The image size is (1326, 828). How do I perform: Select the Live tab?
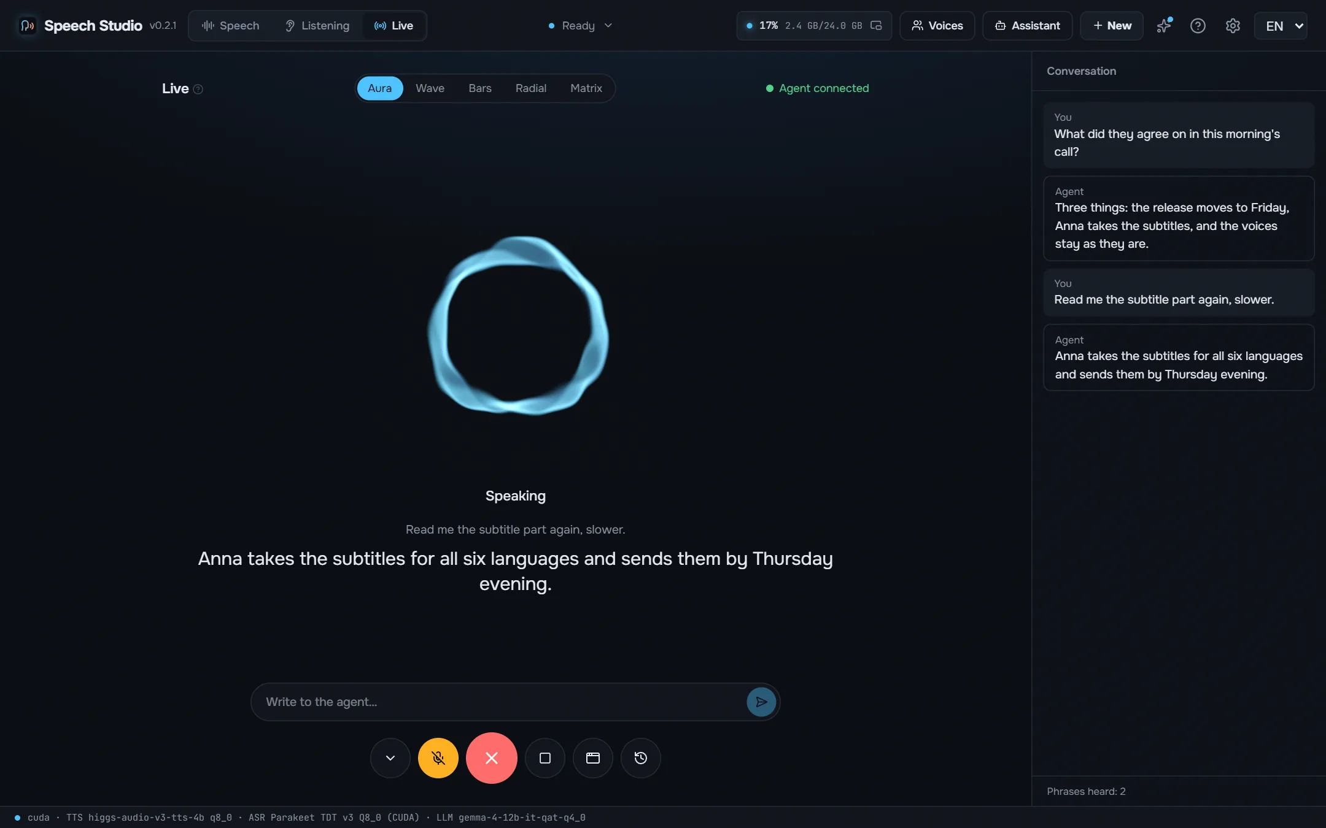(x=394, y=26)
